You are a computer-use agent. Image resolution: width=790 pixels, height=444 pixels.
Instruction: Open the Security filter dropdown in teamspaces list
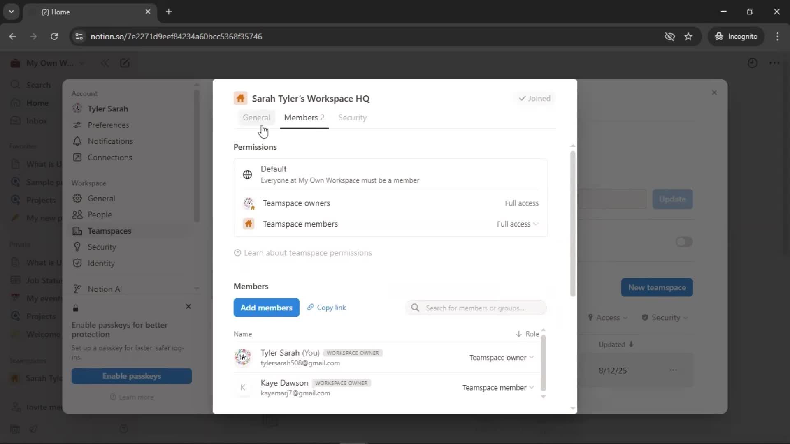pyautogui.click(x=665, y=317)
